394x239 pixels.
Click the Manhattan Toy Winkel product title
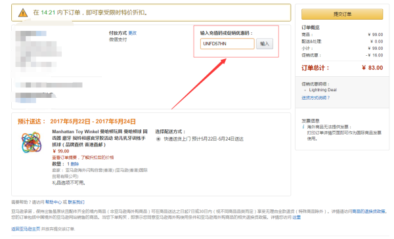[x=100, y=138]
